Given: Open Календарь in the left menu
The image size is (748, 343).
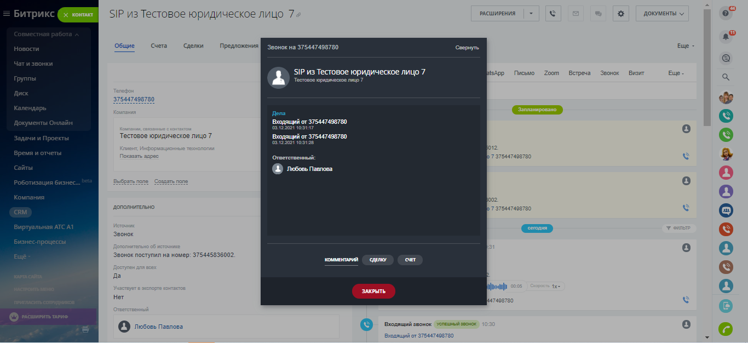Looking at the screenshot, I should (30, 108).
